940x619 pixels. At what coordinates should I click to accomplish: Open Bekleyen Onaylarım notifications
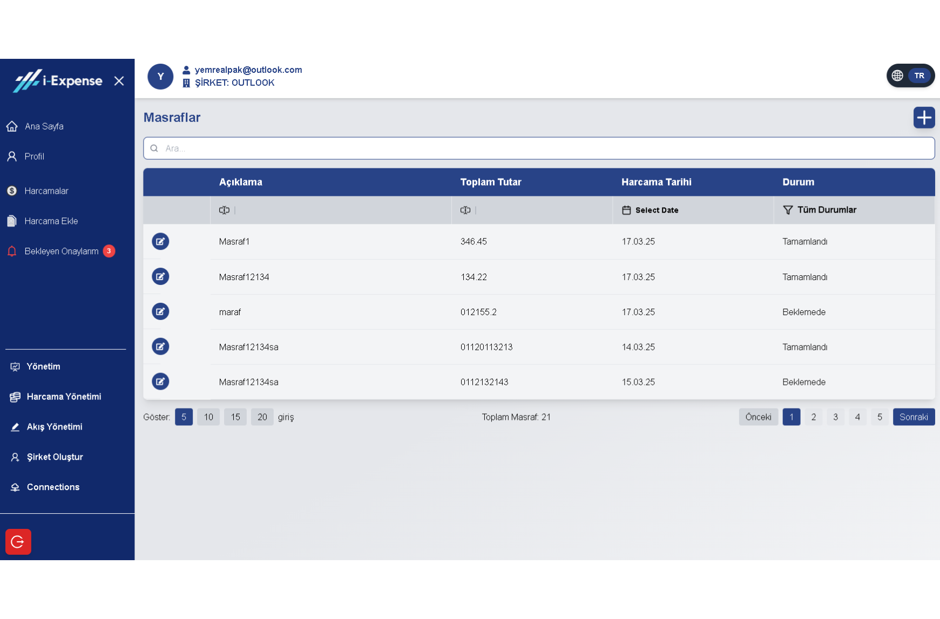click(x=61, y=251)
